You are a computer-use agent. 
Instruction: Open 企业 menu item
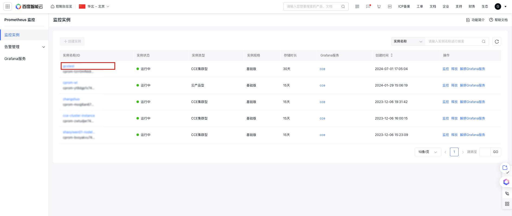pos(446,6)
